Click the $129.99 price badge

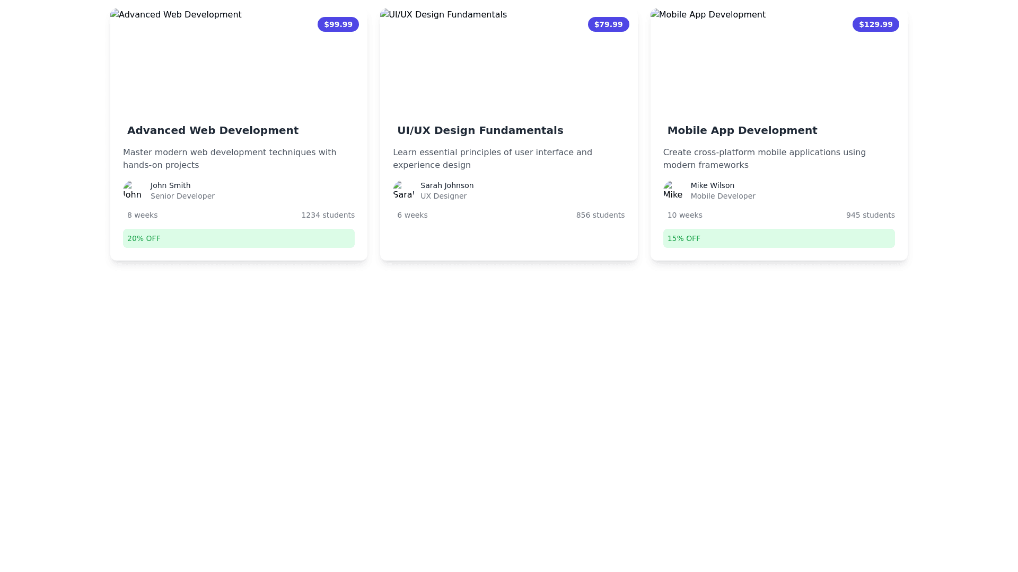875,24
